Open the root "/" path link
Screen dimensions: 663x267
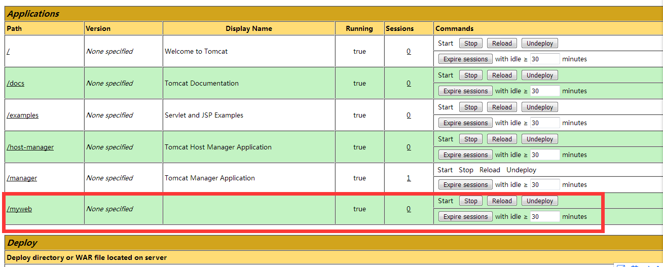pyautogui.click(x=9, y=51)
